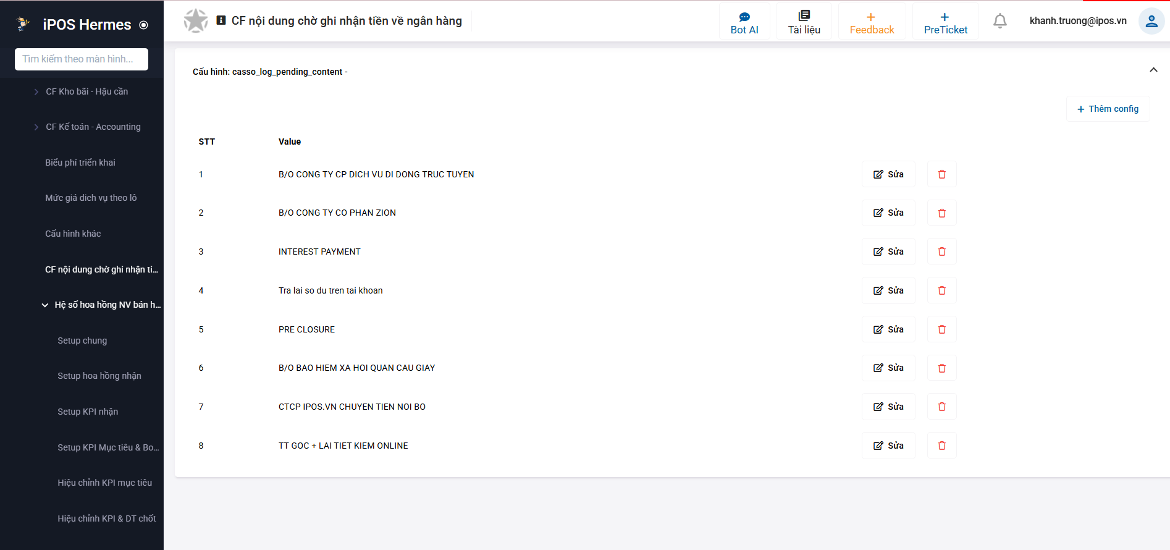Click the Thêm config button
The image size is (1170, 550).
pyautogui.click(x=1108, y=109)
